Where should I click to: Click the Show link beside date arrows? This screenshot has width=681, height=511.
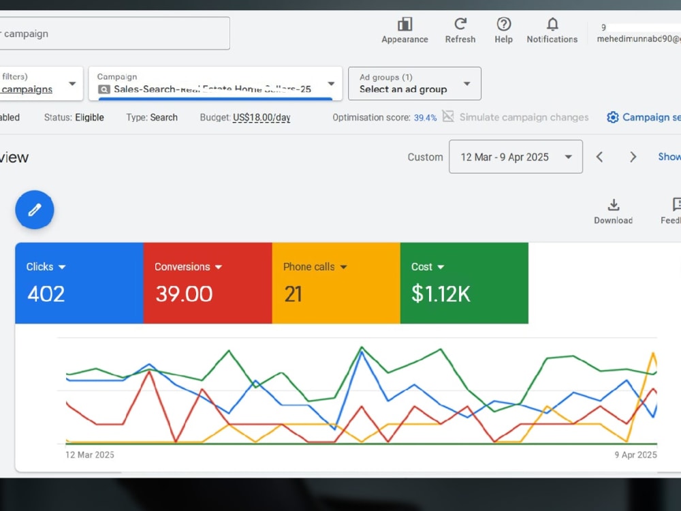pyautogui.click(x=669, y=157)
